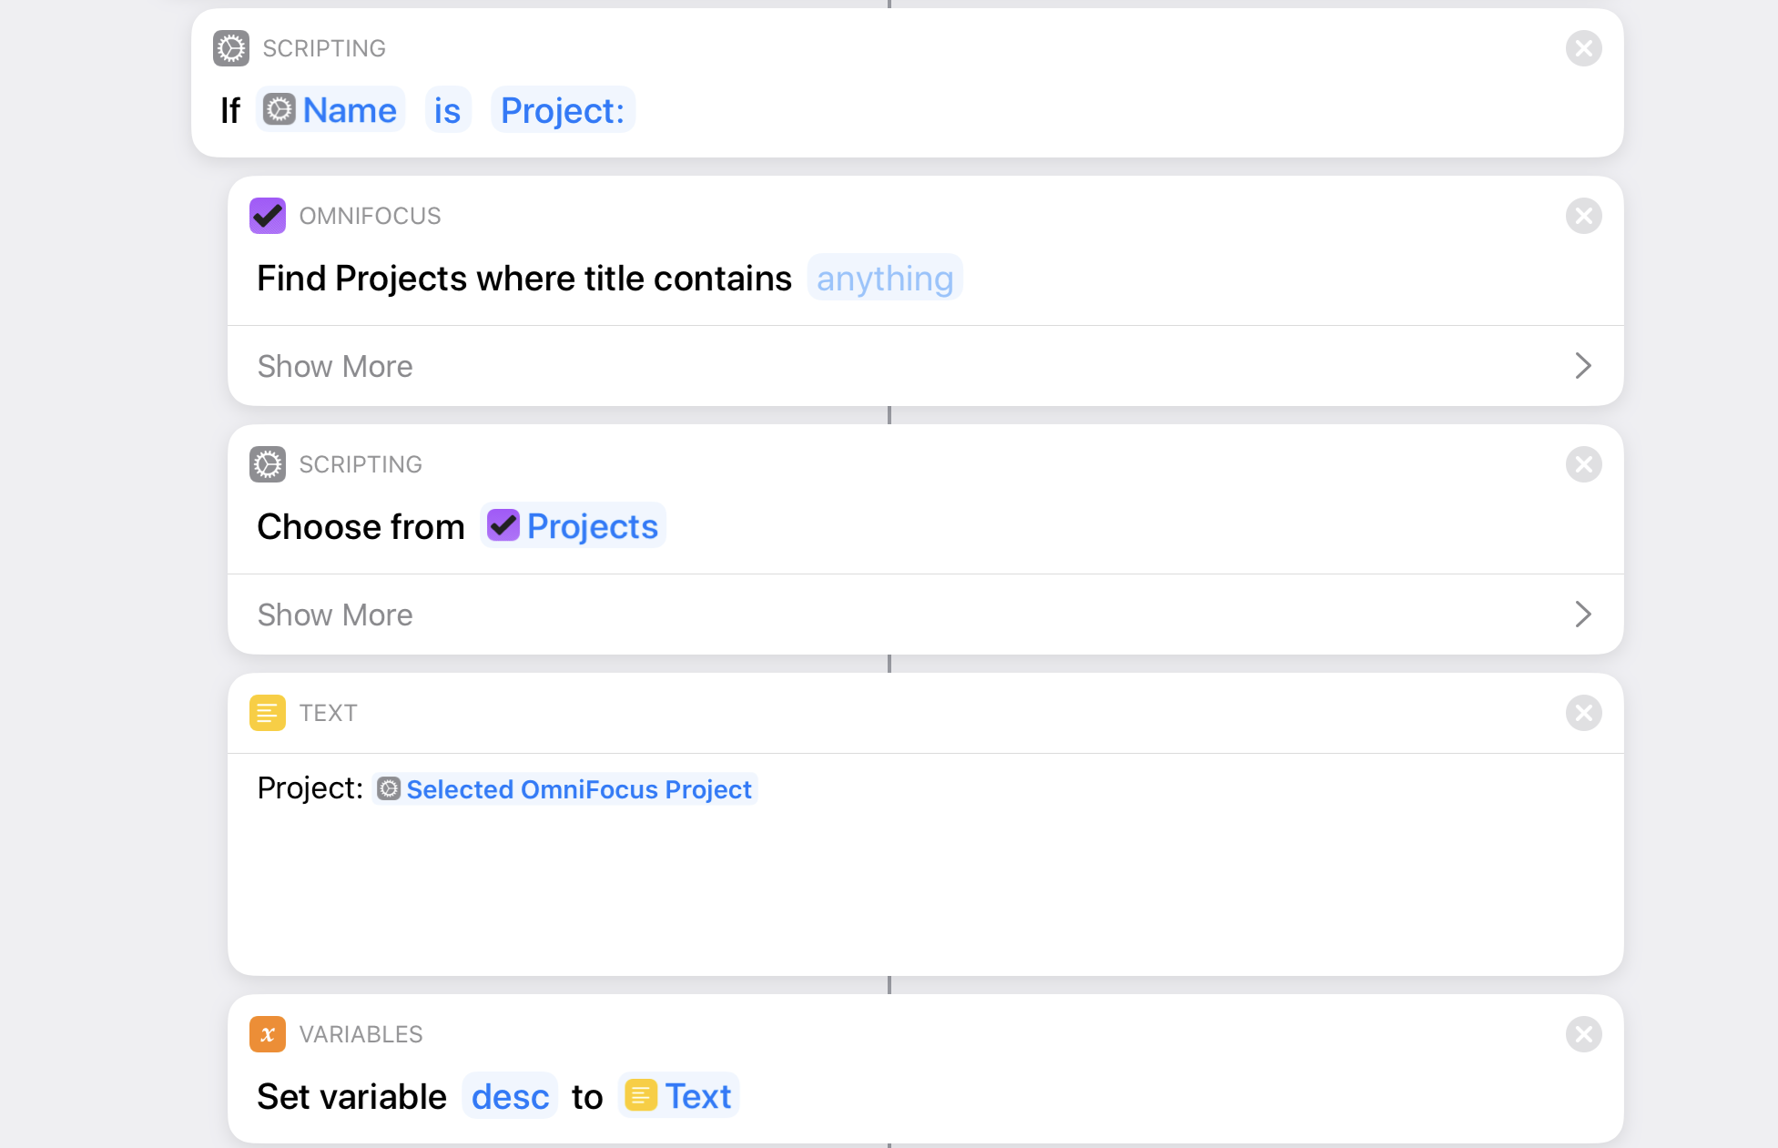1778x1148 pixels.
Task: Remove the If action with its X button
Action: [1584, 48]
